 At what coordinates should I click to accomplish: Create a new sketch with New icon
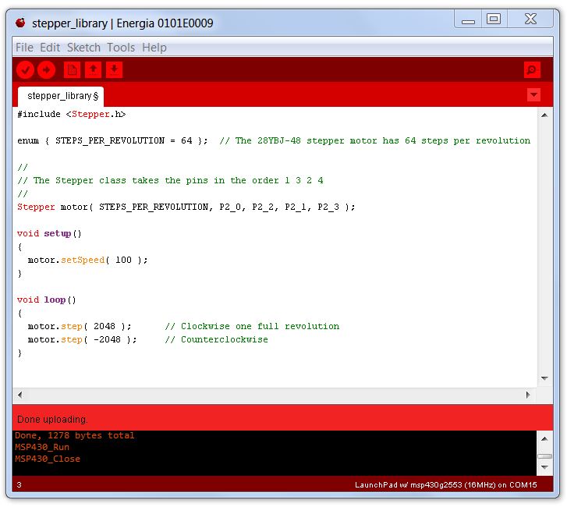coord(72,70)
